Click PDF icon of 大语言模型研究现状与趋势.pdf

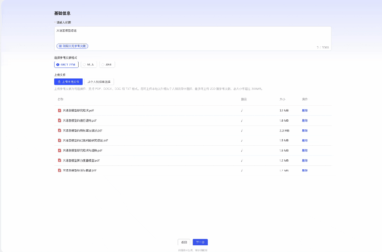(59, 150)
